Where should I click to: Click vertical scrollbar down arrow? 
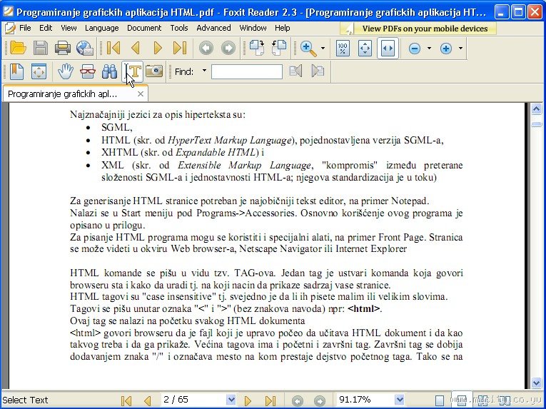pyautogui.click(x=536, y=383)
